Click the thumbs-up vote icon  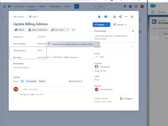click(x=114, y=17)
